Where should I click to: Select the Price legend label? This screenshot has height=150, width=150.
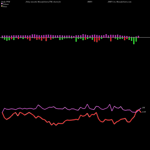5,7
